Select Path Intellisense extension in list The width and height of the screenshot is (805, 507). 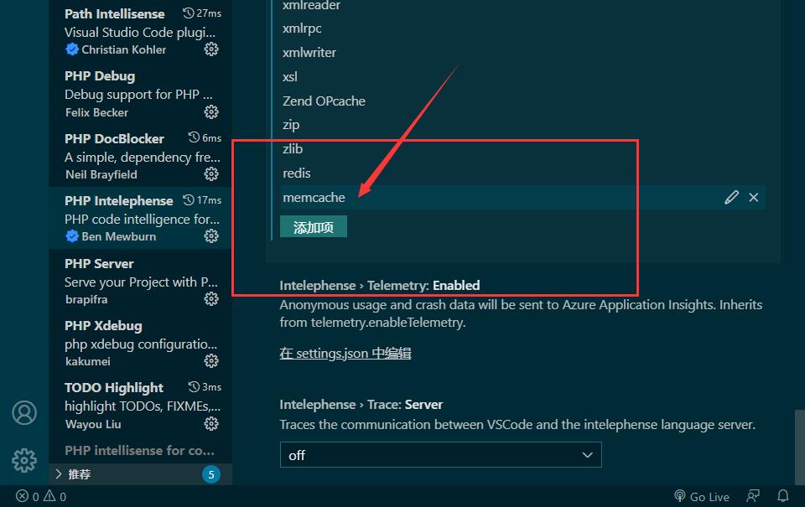140,31
